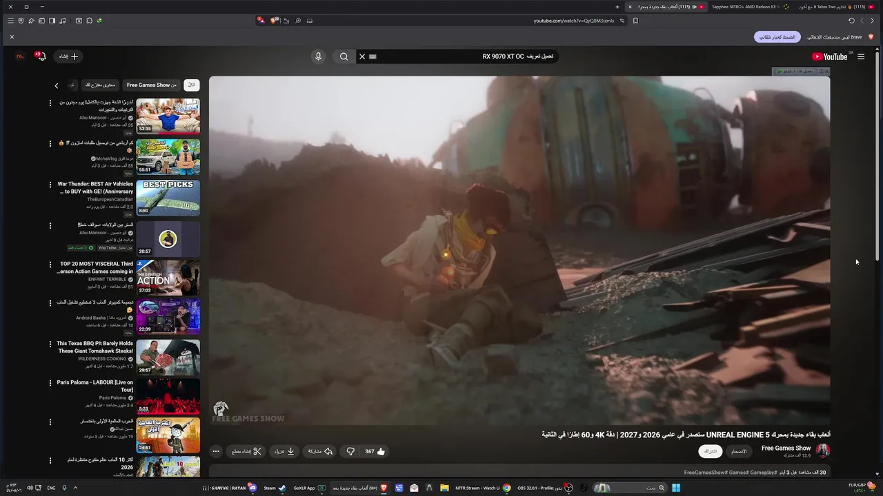Start voice search with the microphone
The width and height of the screenshot is (883, 496).
(318, 56)
